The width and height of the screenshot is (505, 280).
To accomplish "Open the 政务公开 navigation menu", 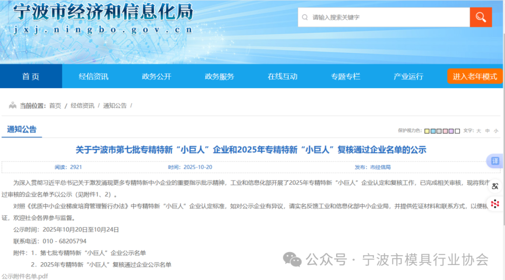I will point(157,77).
